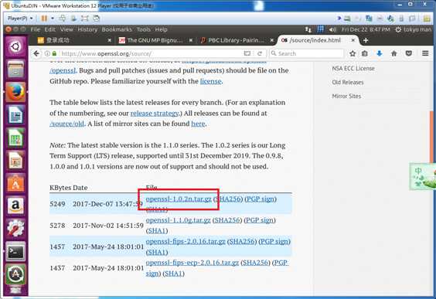Open System Settings from the dock

click(x=15, y=229)
